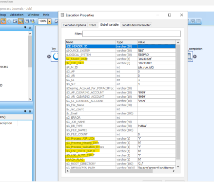Select the $Clearing_Account_For_POPAcctProc row name

90,88
